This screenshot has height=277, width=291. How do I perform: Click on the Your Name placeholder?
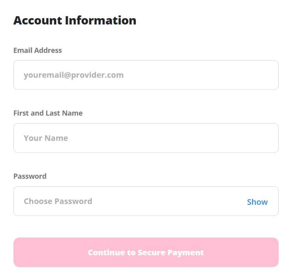46,138
